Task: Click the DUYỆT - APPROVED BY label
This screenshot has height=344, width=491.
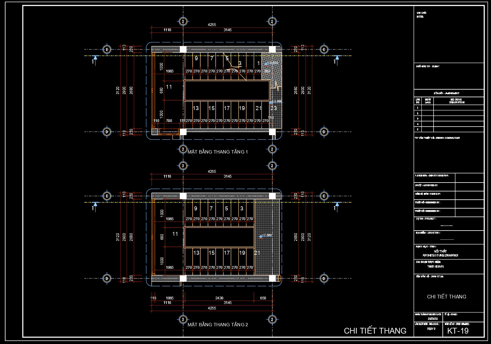Action: (x=426, y=185)
